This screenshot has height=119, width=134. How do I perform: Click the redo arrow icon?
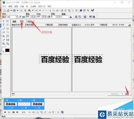tap(43, 10)
